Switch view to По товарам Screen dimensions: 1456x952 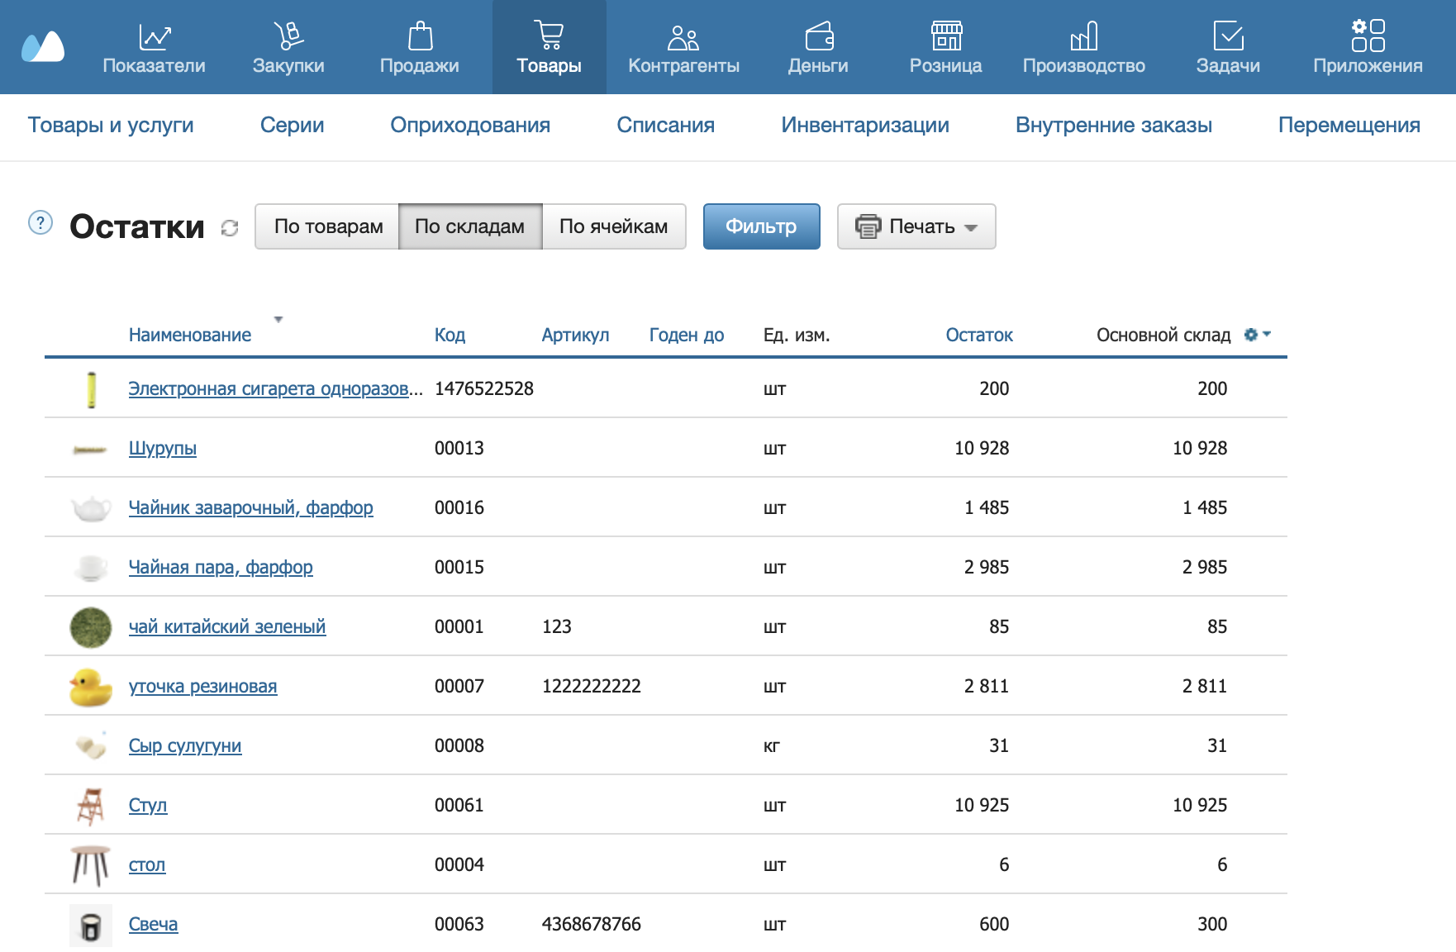(x=328, y=226)
